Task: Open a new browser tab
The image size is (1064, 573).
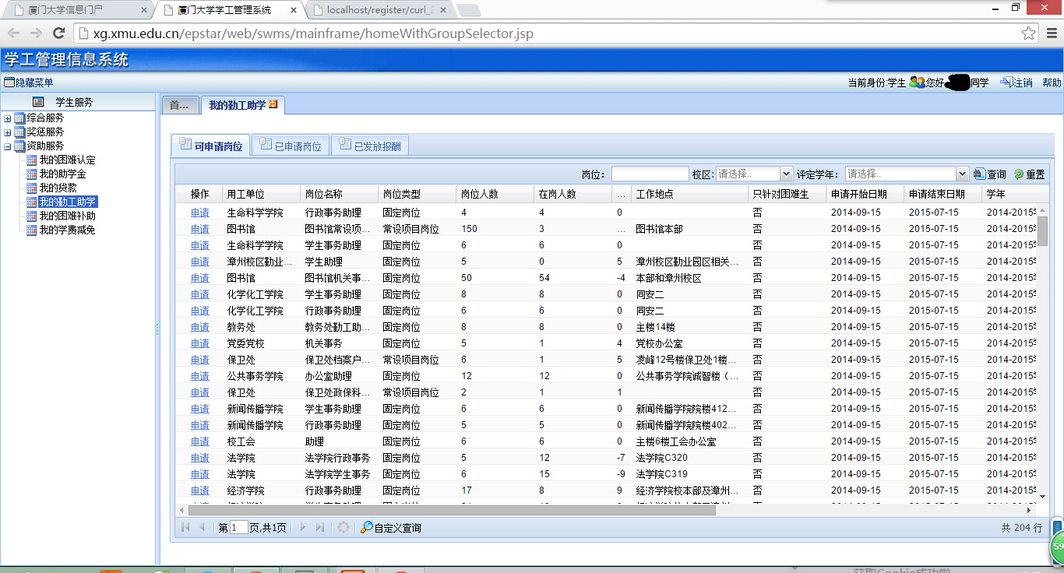Action: pos(468,10)
